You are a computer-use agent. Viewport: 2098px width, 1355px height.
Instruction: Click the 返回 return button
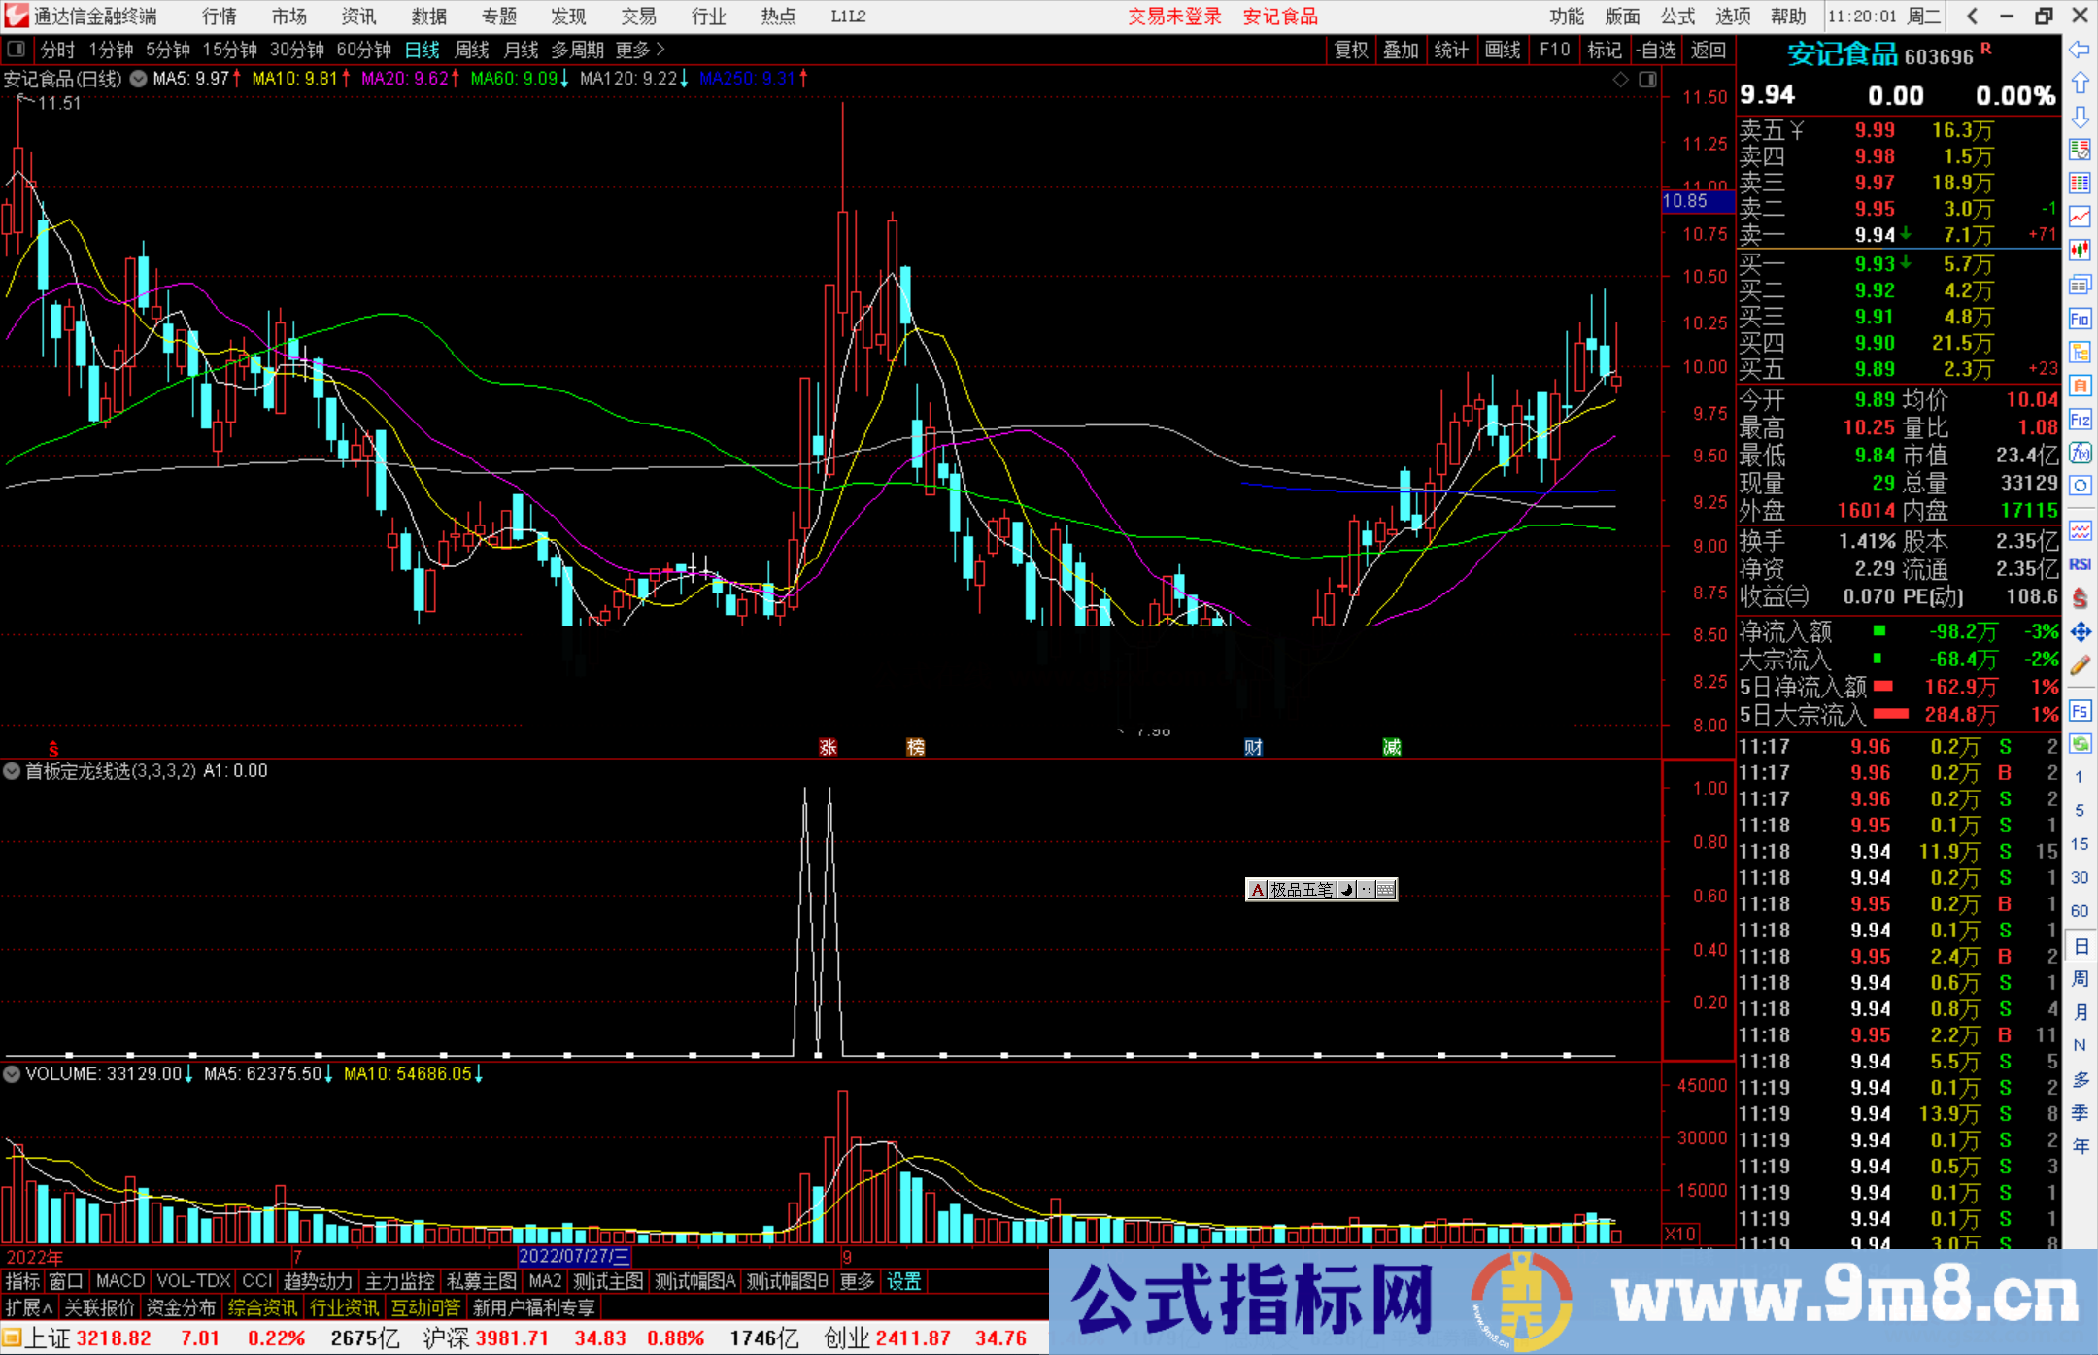1708,50
